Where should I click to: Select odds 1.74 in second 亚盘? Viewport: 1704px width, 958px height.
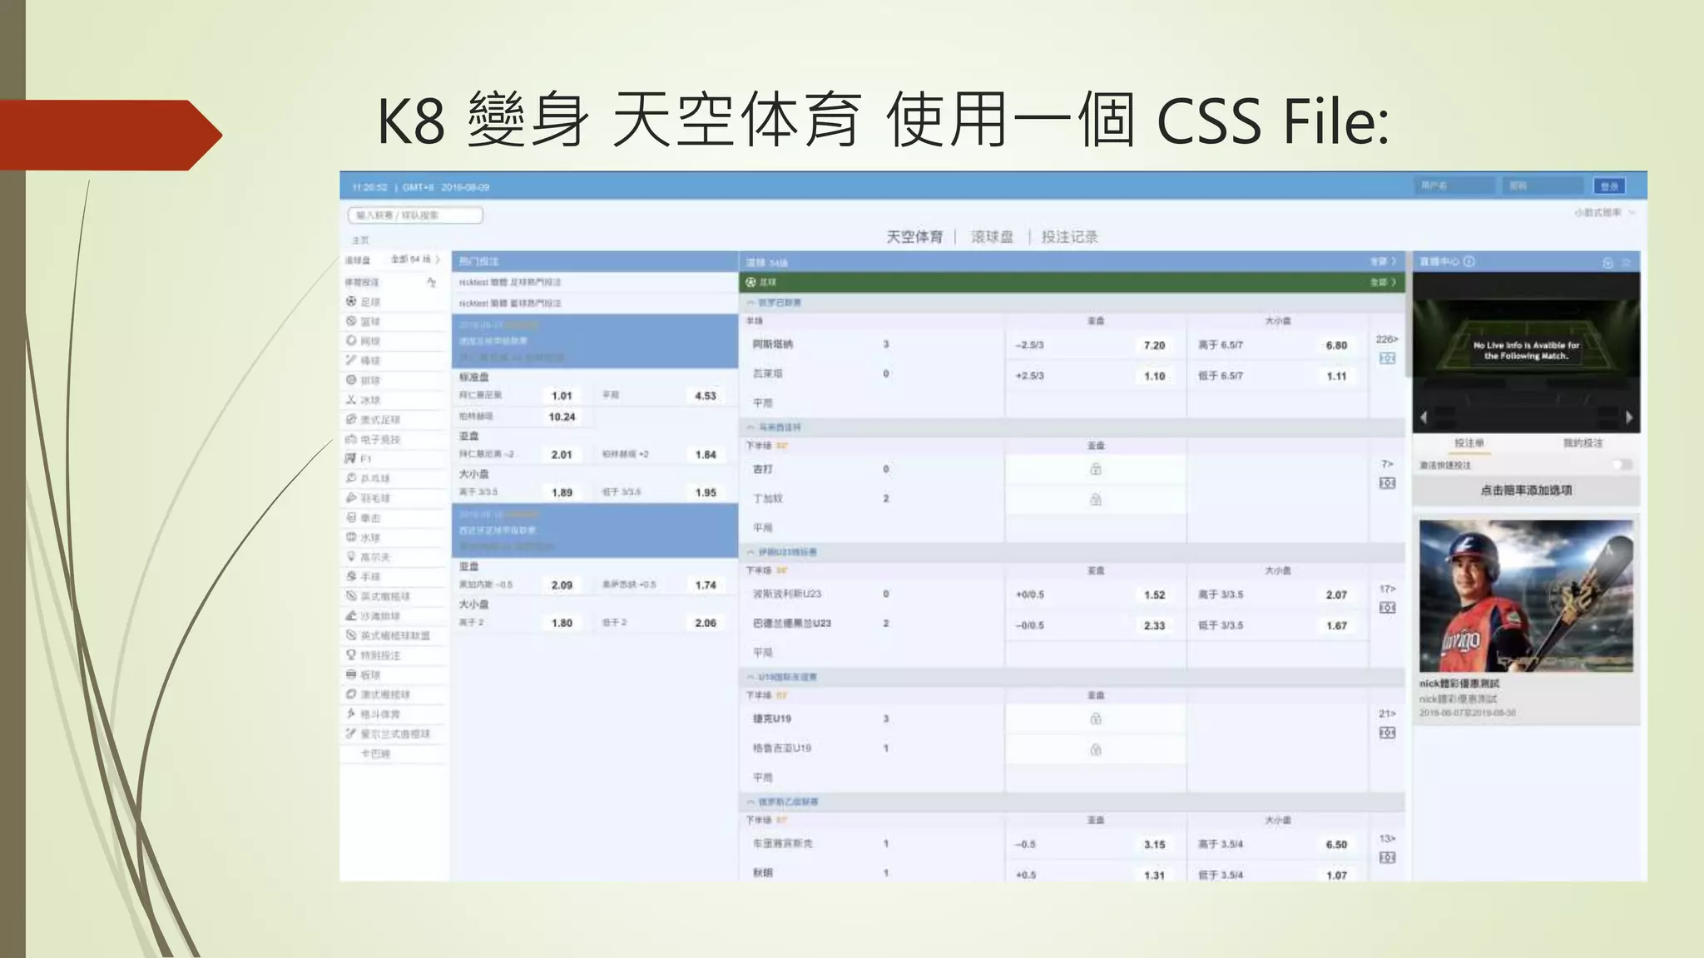(x=706, y=585)
